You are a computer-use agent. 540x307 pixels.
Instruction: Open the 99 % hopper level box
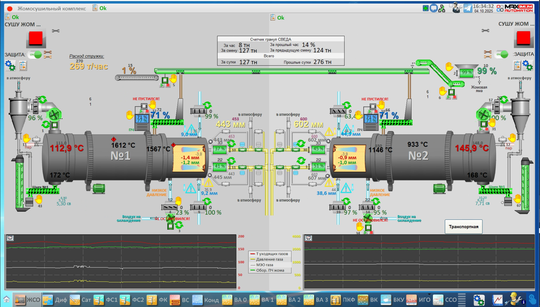point(466,72)
